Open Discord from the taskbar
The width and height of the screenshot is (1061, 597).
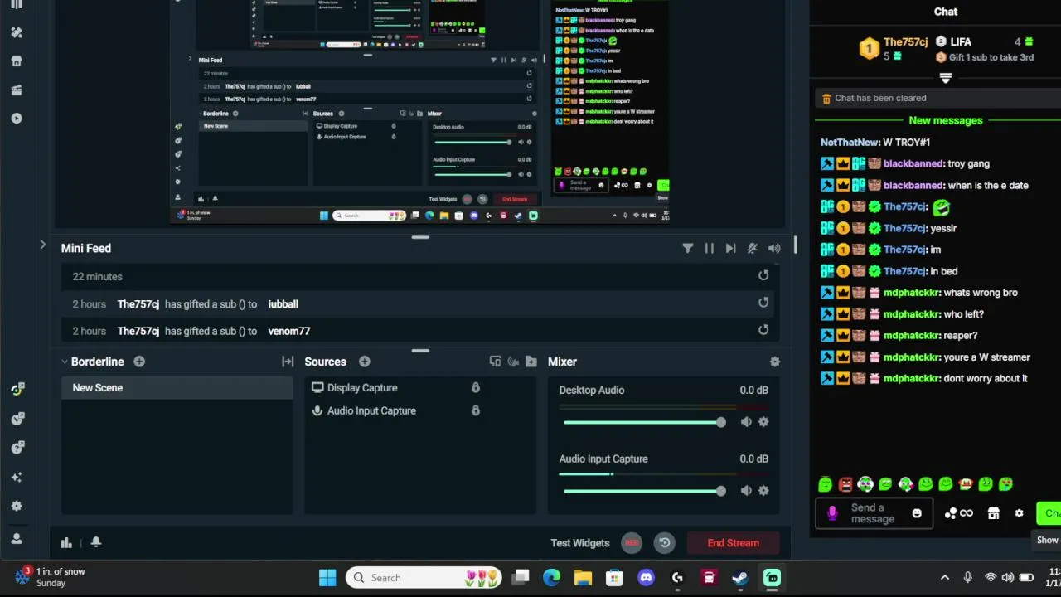[x=646, y=578]
